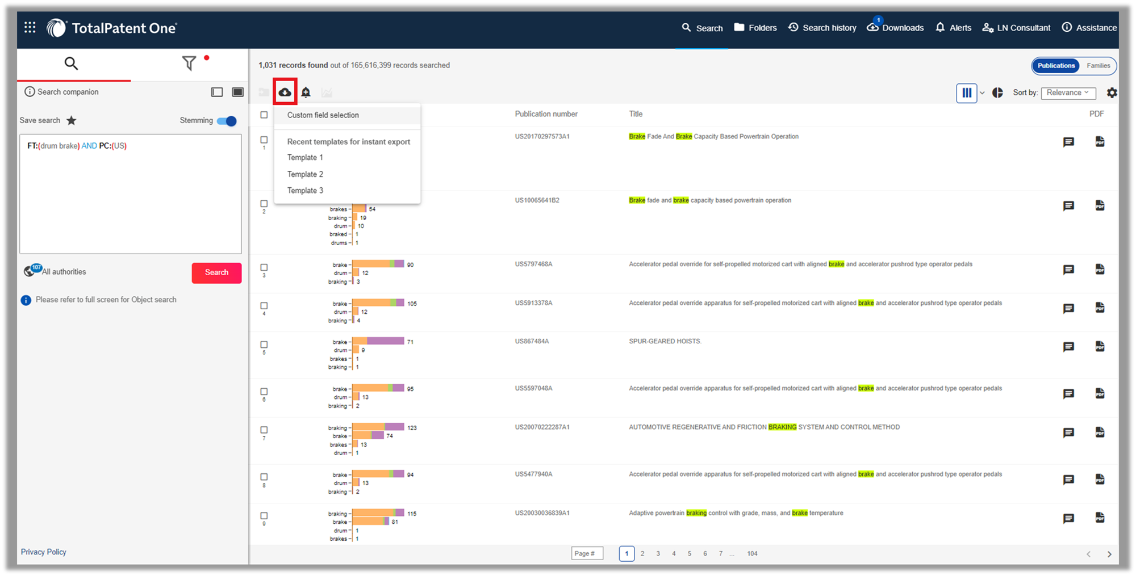The width and height of the screenshot is (1136, 576).
Task: Click the Save search star icon
Action: [72, 120]
